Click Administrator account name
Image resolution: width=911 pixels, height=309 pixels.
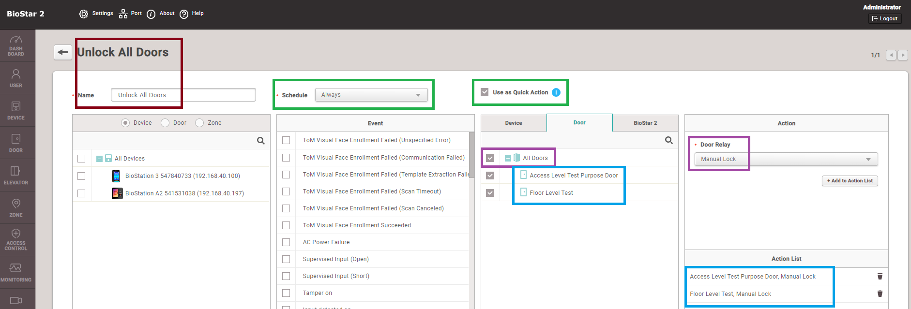tap(882, 7)
